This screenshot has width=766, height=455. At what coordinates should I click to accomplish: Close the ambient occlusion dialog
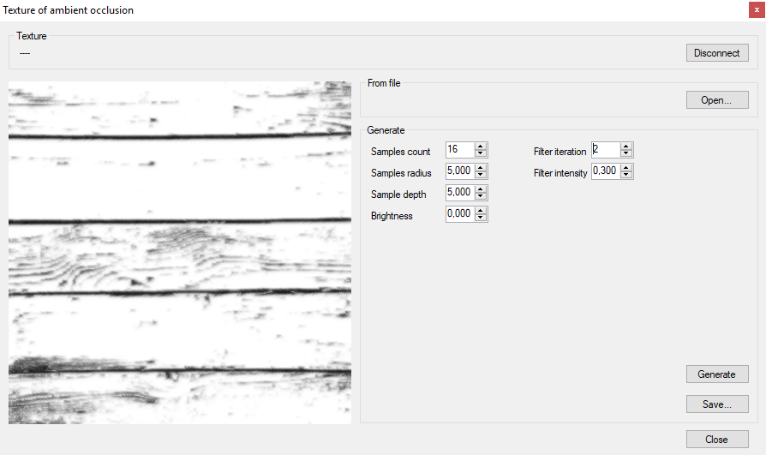coord(716,440)
